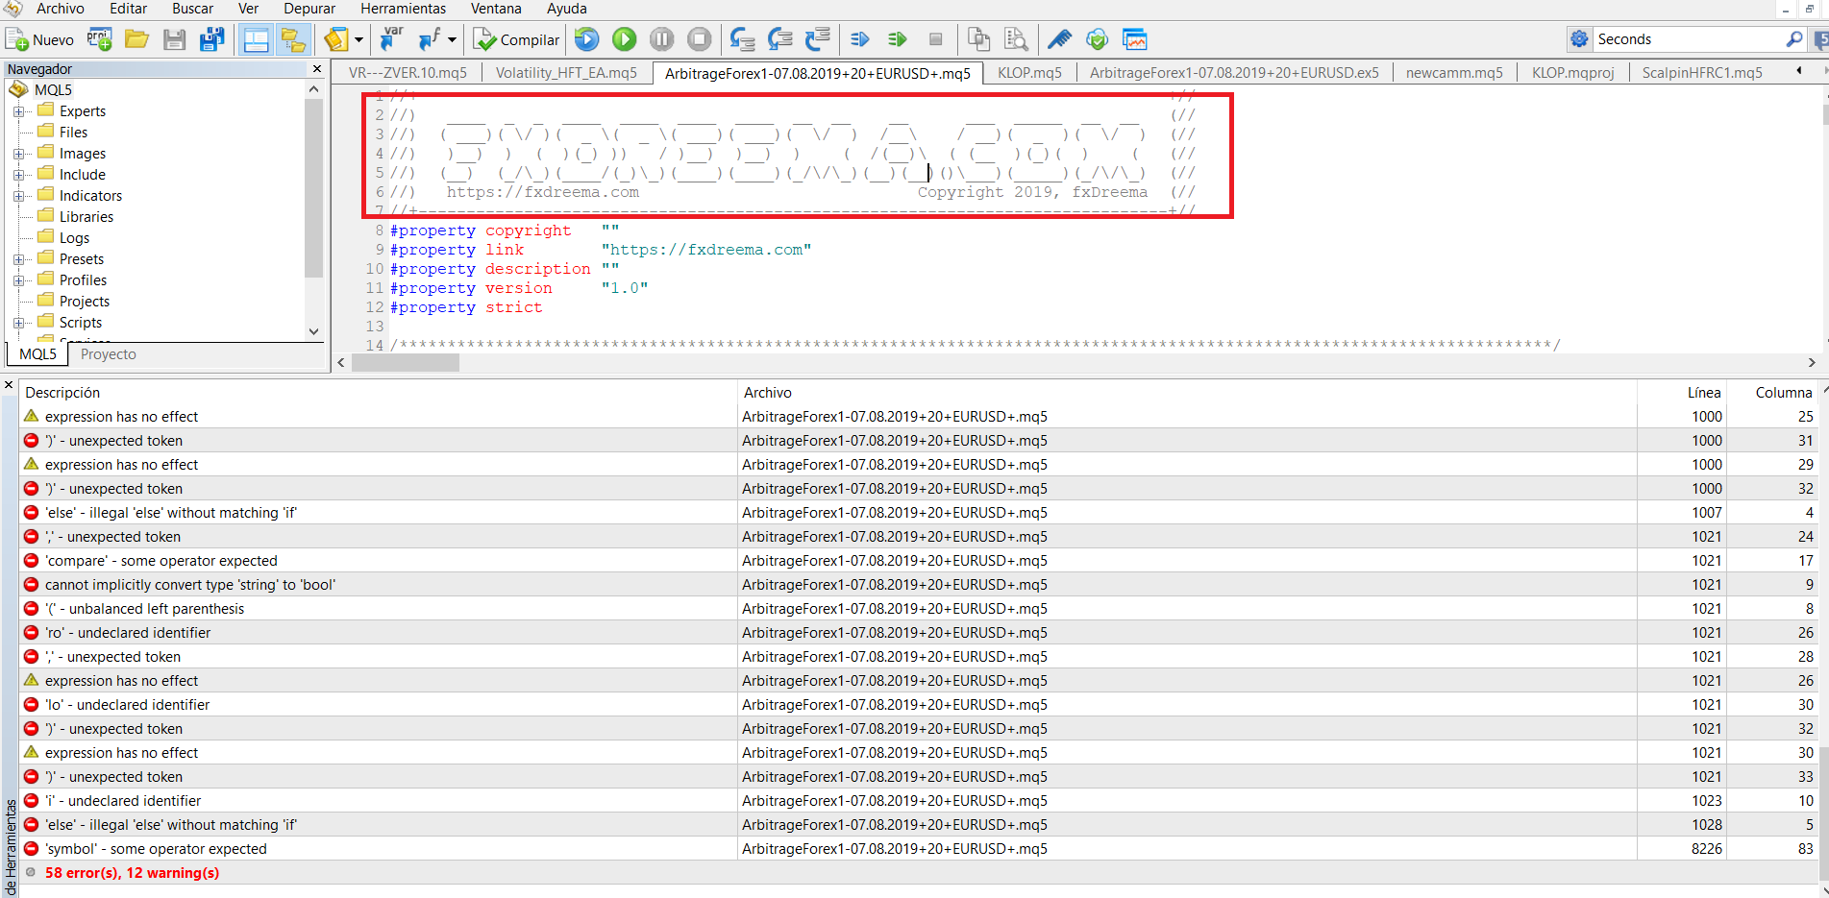The height and width of the screenshot is (898, 1829).
Task: Open the styler dropdown arrow
Action: pos(358,39)
